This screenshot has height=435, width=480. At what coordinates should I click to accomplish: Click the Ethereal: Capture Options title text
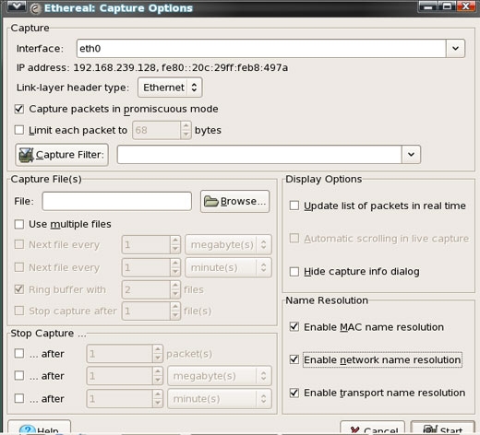118,8
